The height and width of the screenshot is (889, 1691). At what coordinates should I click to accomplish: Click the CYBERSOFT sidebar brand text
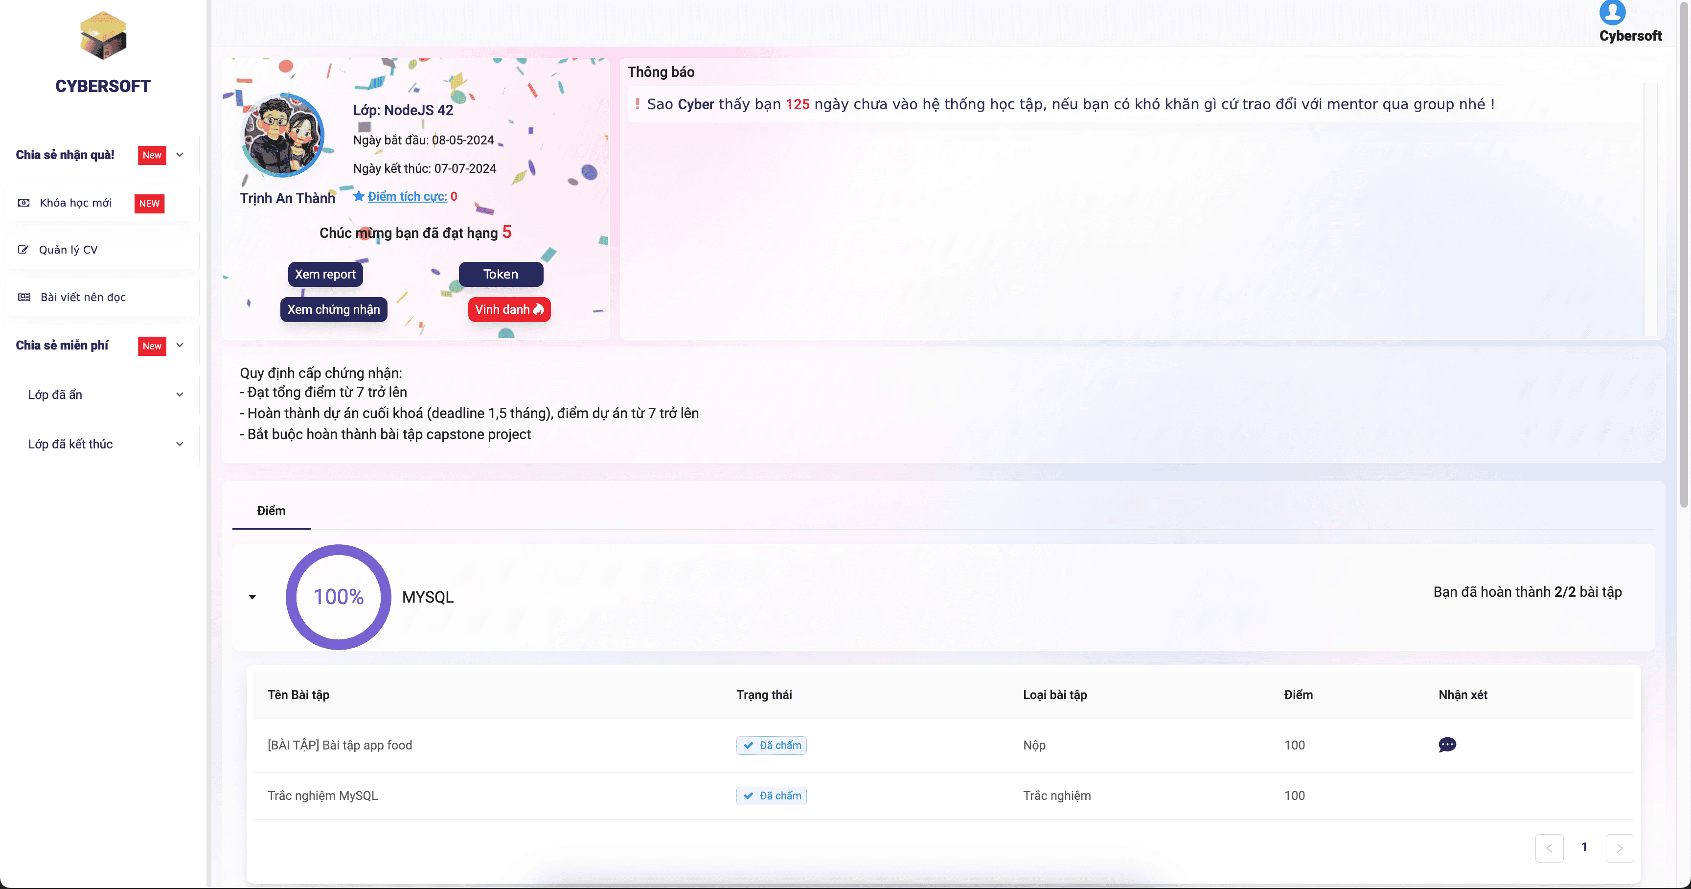[103, 86]
